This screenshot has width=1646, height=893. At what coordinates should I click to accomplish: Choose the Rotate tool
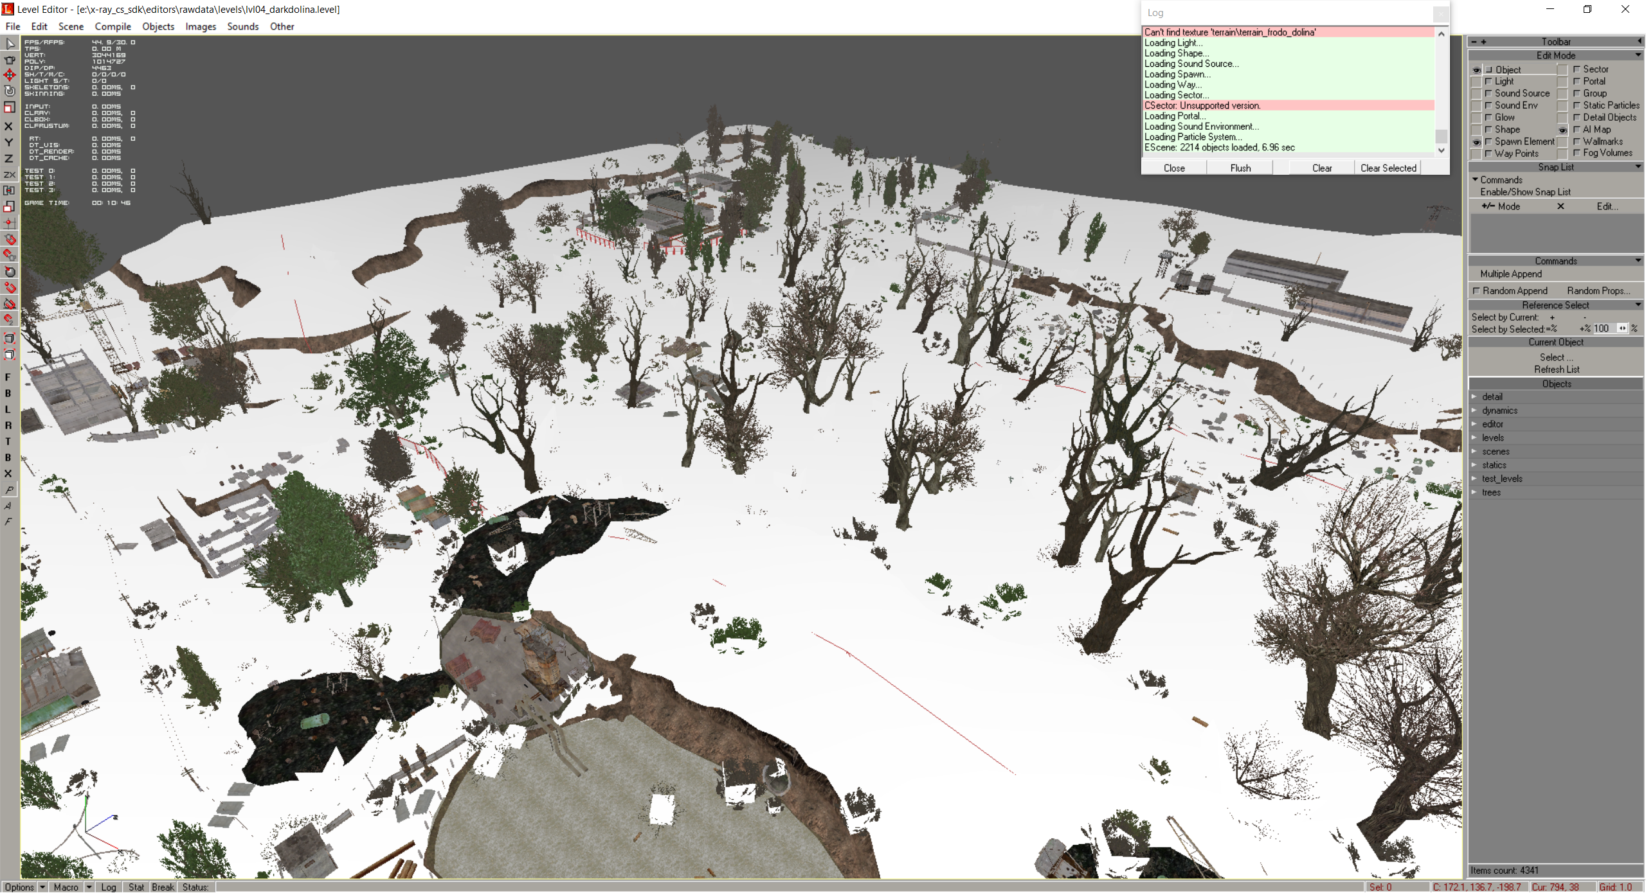pyautogui.click(x=10, y=91)
